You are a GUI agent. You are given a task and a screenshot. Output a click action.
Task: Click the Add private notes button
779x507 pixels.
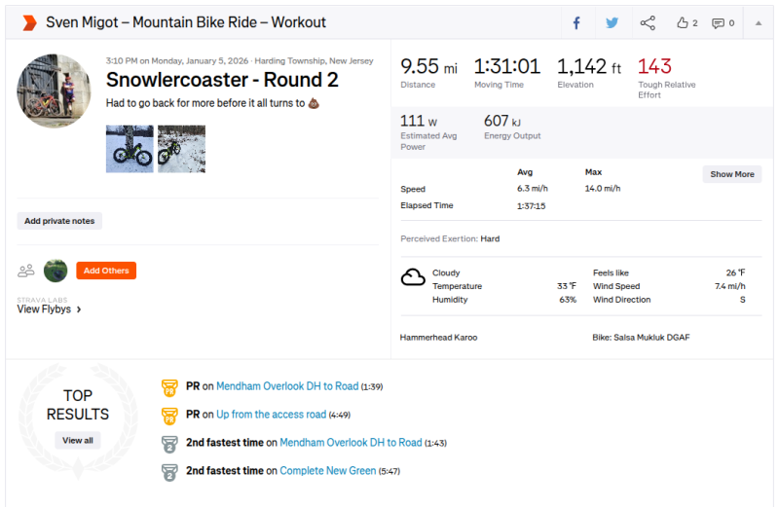(x=59, y=221)
